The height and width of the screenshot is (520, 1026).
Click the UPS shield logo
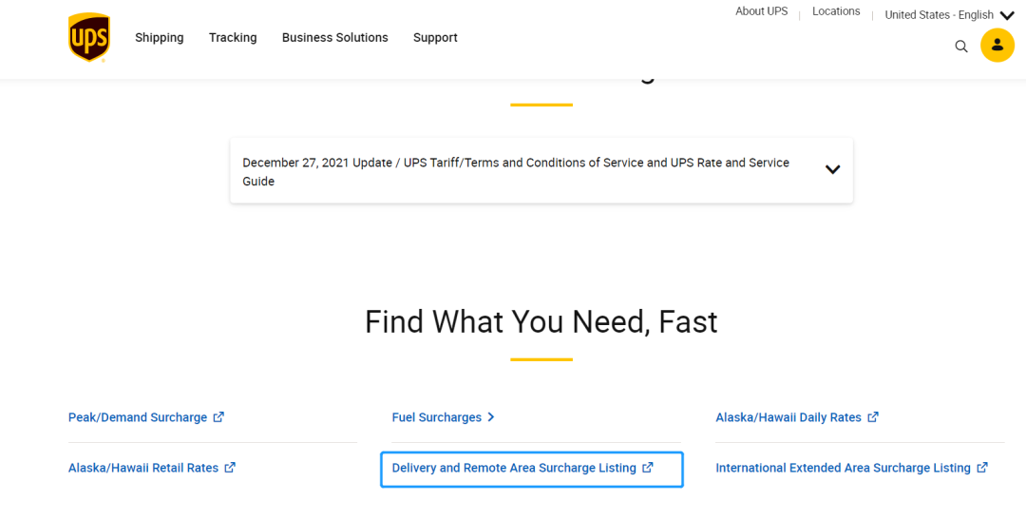point(88,38)
